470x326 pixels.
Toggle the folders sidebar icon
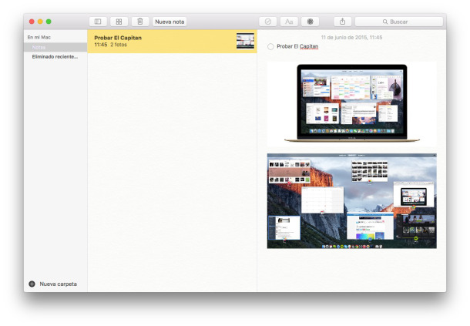(98, 22)
